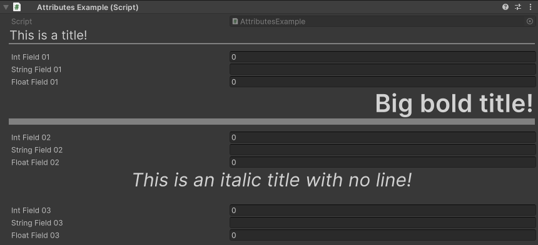This screenshot has height=245, width=538.
Task: Click the Int Field 03 input
Action: click(382, 210)
